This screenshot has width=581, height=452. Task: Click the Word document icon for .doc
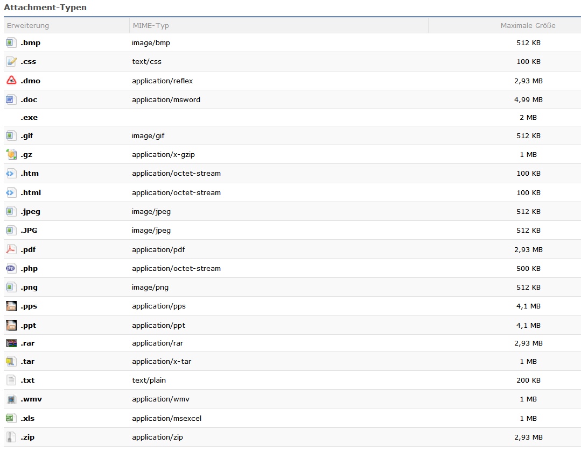pyautogui.click(x=11, y=99)
